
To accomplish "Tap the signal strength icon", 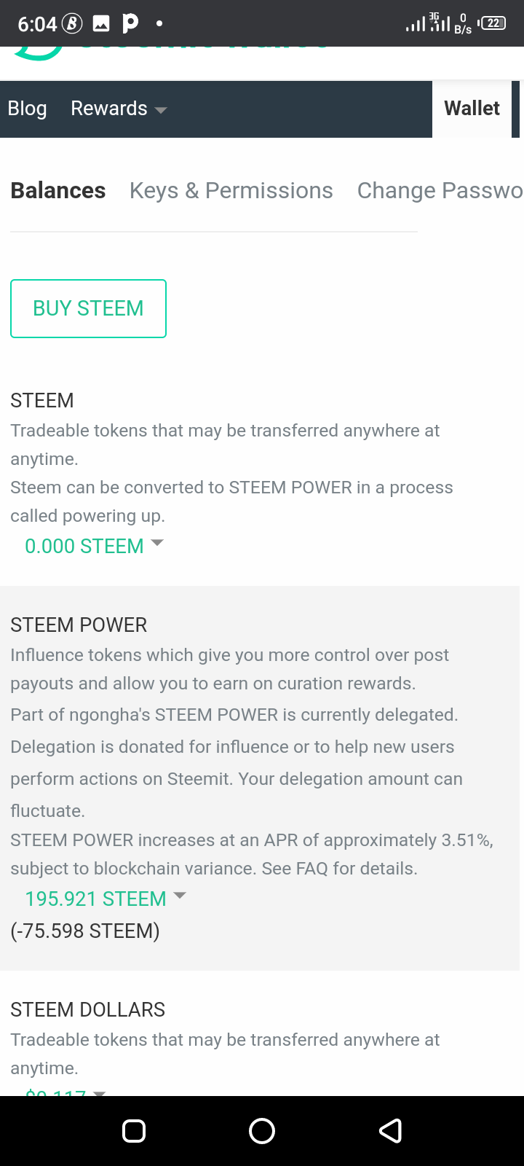I will click(416, 25).
